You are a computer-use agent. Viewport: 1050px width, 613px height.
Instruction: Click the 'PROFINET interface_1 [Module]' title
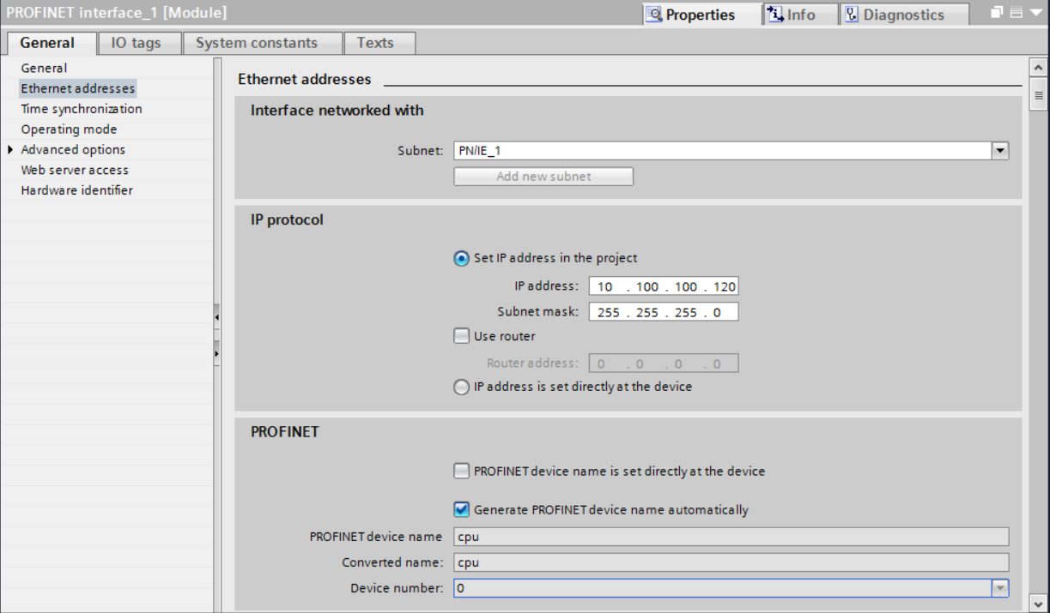click(117, 13)
